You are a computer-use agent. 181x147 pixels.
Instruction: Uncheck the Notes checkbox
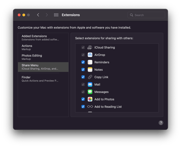pyautogui.click(x=83, y=70)
